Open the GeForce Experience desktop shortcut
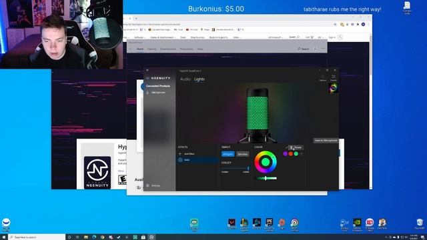 pyautogui.click(x=357, y=225)
